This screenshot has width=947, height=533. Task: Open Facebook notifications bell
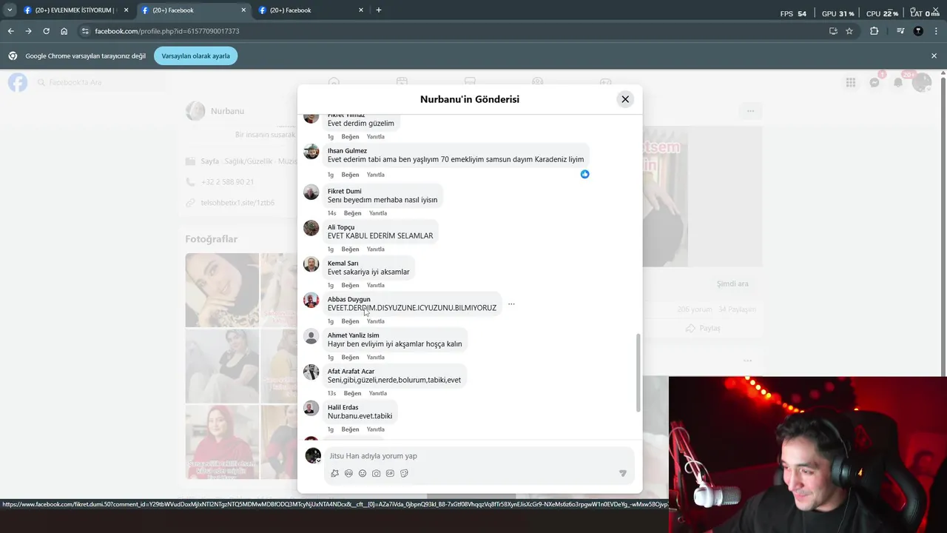click(898, 82)
